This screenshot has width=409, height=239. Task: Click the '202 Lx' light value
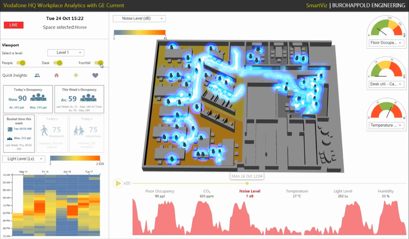click(x=343, y=196)
